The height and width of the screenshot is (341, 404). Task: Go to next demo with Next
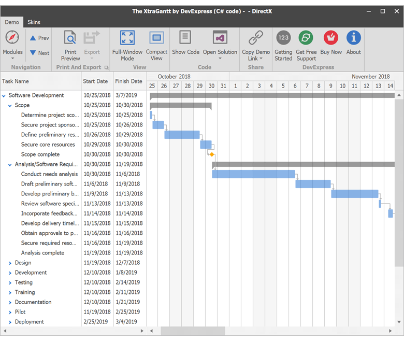[x=39, y=53]
